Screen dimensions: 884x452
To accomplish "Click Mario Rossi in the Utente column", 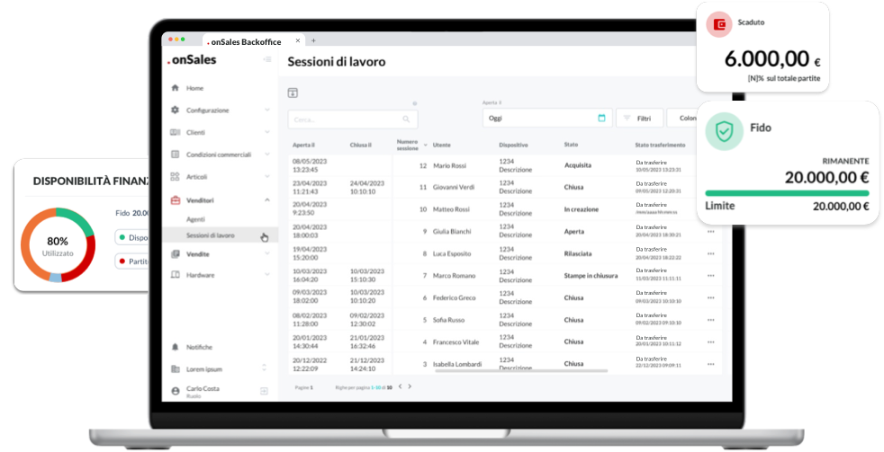I will click(x=449, y=166).
